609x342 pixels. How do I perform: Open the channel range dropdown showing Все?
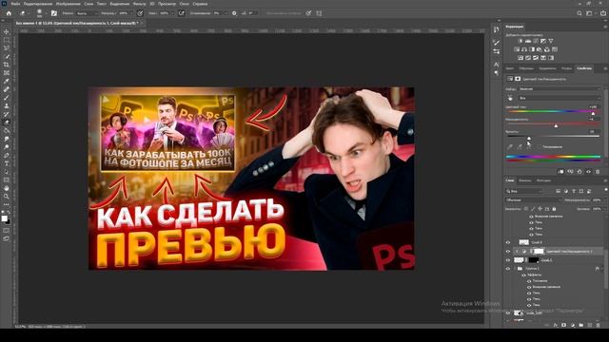(560, 98)
